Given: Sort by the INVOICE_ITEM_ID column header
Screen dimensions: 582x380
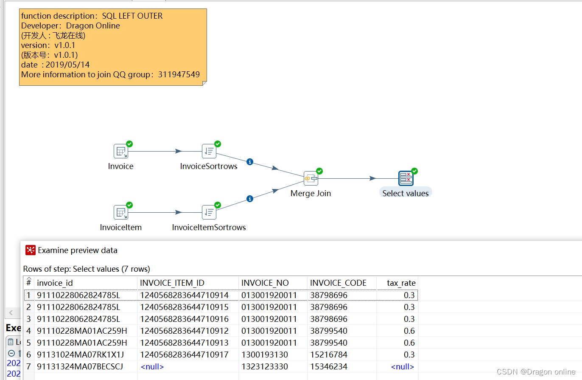Looking at the screenshot, I should click(188, 283).
